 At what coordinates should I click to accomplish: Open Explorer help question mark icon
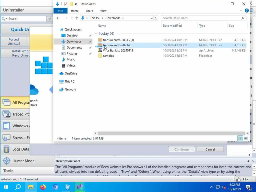coord(247,10)
